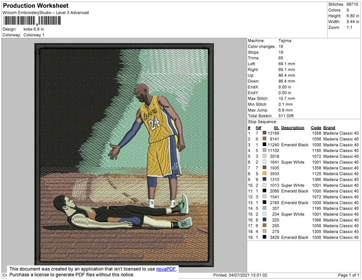Click Super White description in row 6

point(293,162)
